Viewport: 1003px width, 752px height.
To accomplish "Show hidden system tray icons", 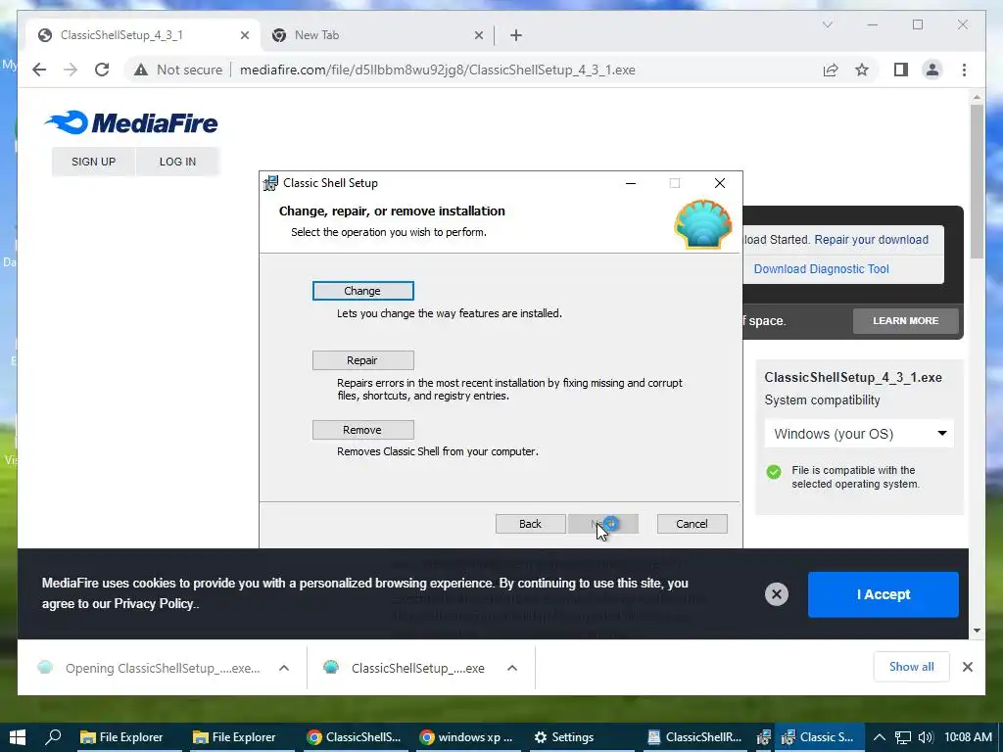I will (x=880, y=737).
